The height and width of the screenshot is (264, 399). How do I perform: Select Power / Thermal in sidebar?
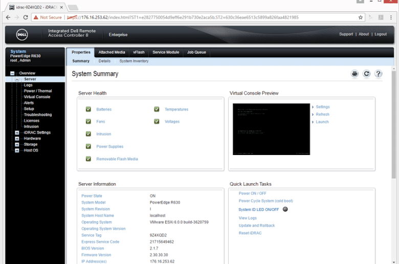(x=38, y=91)
